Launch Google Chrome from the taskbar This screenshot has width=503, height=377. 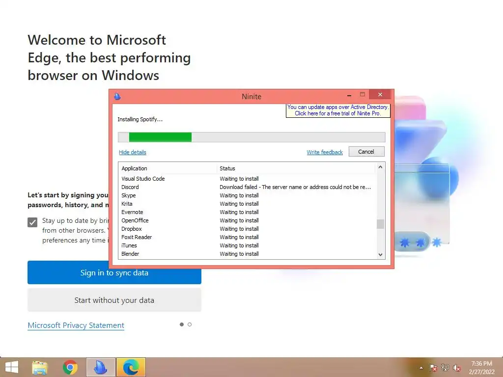pyautogui.click(x=70, y=367)
